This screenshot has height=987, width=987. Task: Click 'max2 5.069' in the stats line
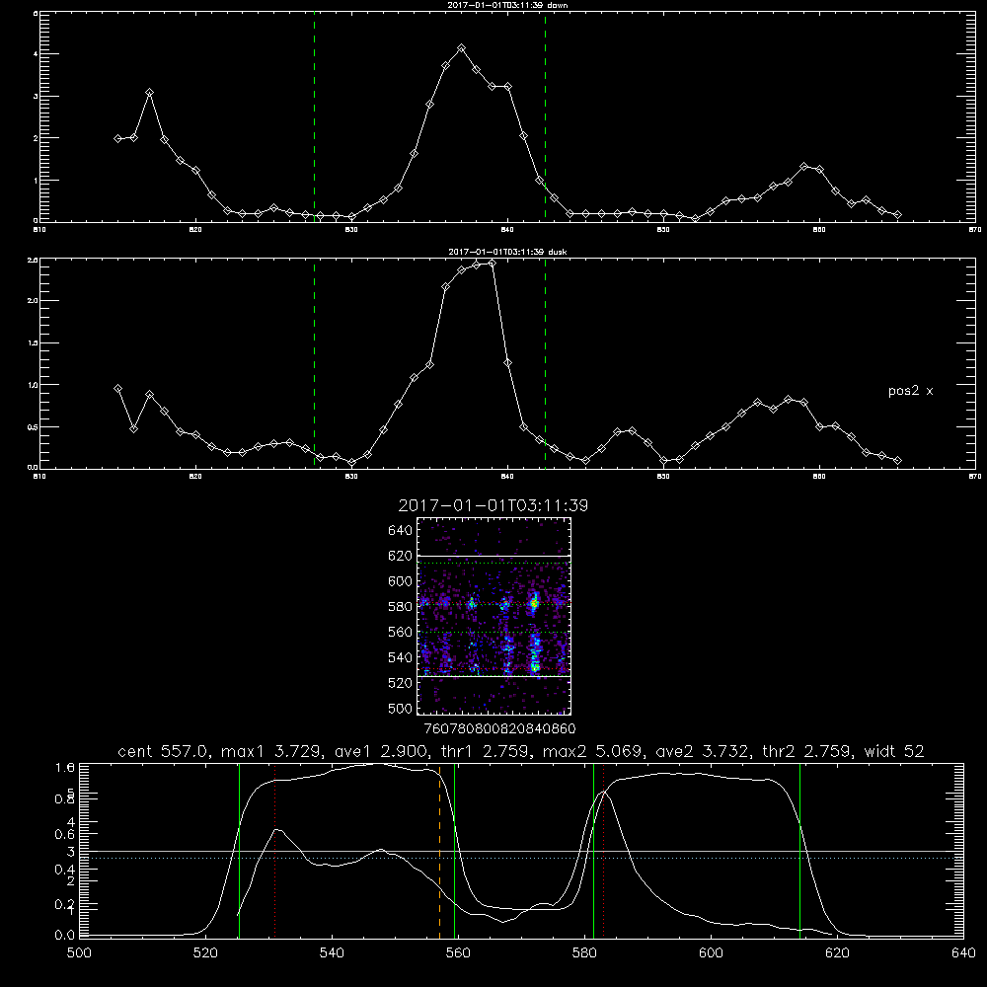tap(593, 751)
